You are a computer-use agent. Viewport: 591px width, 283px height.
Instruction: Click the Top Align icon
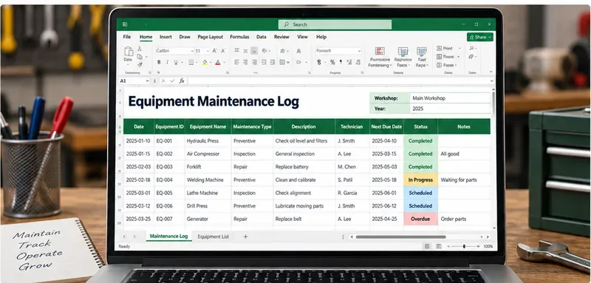(x=236, y=50)
